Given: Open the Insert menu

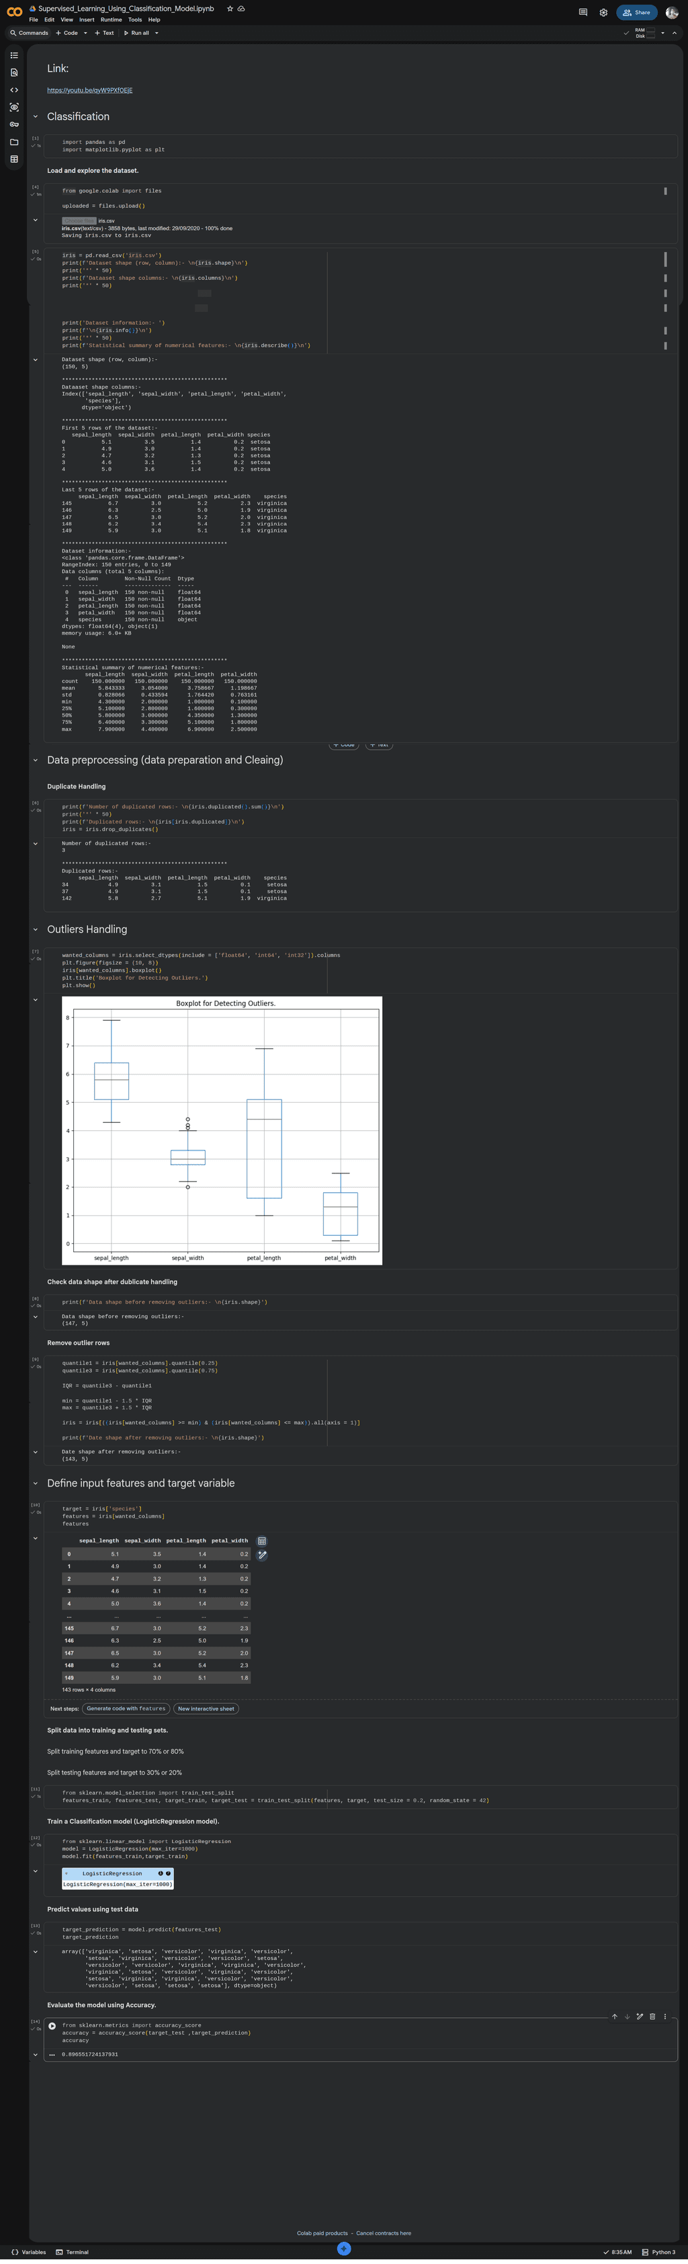Looking at the screenshot, I should [x=86, y=19].
